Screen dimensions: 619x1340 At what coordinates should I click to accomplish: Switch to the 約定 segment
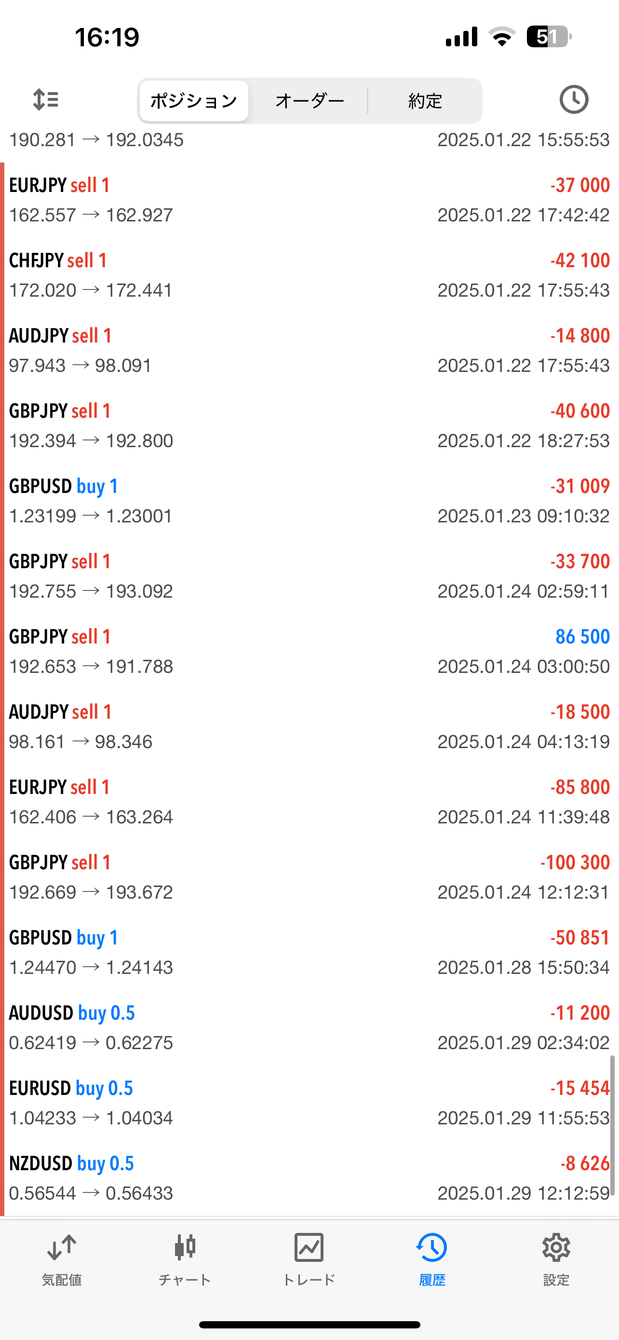pos(425,100)
